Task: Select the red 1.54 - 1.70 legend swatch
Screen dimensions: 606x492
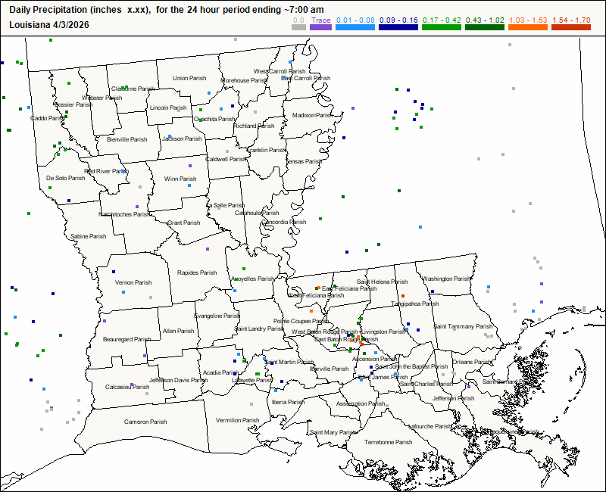Action: [570, 27]
